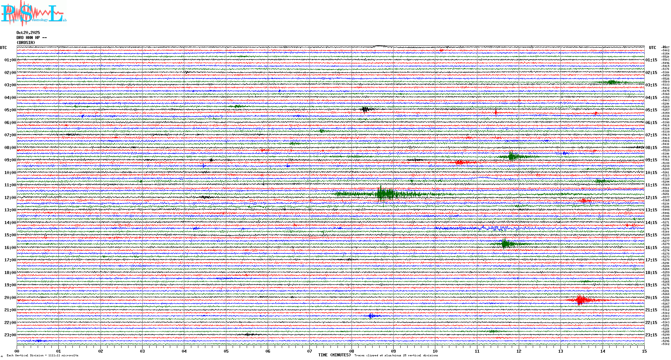This screenshot has width=671, height=360.
Task: Click the (DROSIA) station name
Action: point(26,43)
